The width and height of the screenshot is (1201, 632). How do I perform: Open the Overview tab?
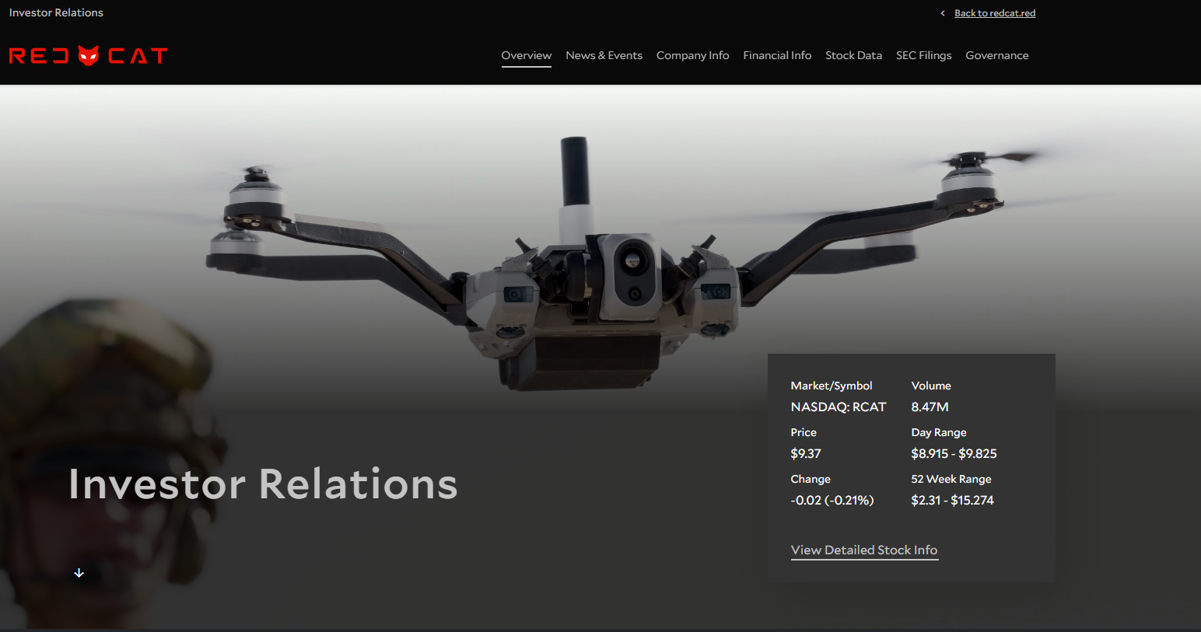point(527,55)
